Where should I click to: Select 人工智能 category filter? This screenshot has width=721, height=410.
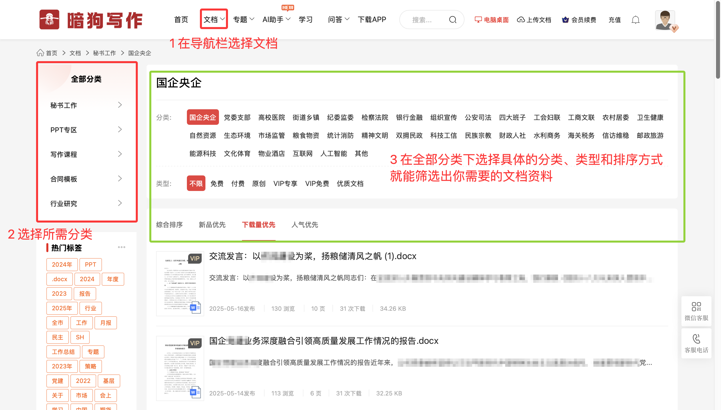pos(334,153)
